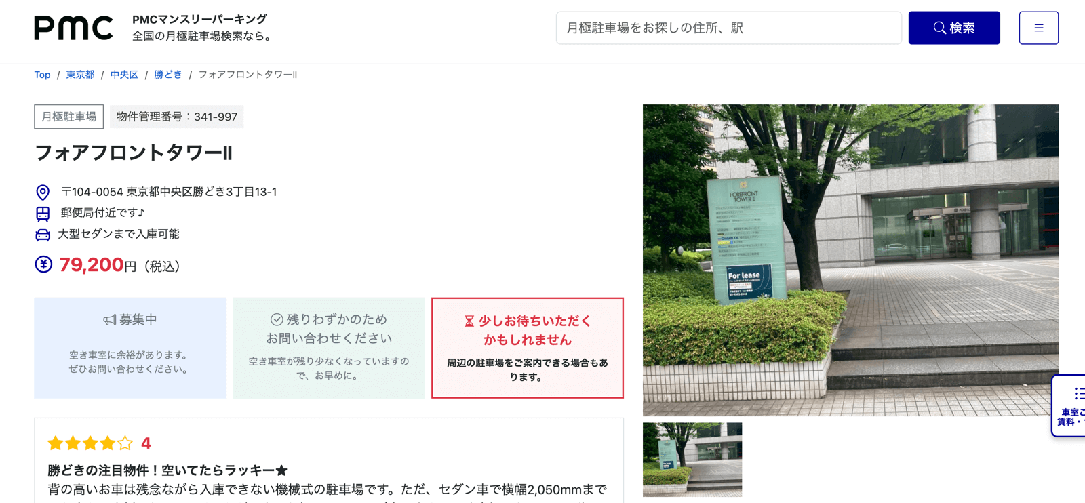Screen dimensions: 1085x503
Task: Open the main building photo
Action: point(850,260)
